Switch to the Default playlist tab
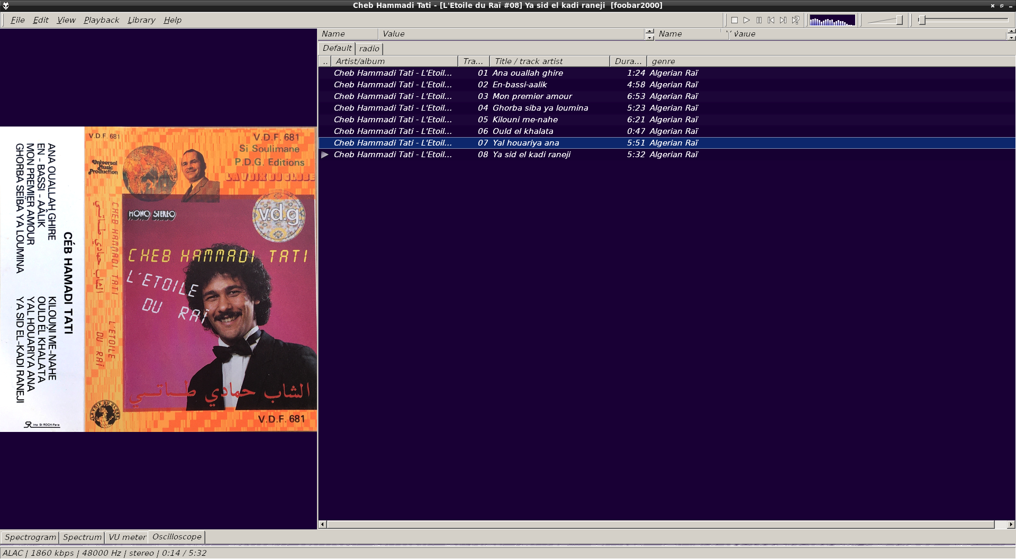 337,48
